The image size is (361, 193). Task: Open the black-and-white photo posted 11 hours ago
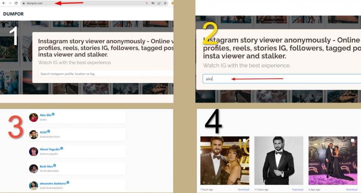point(279,161)
